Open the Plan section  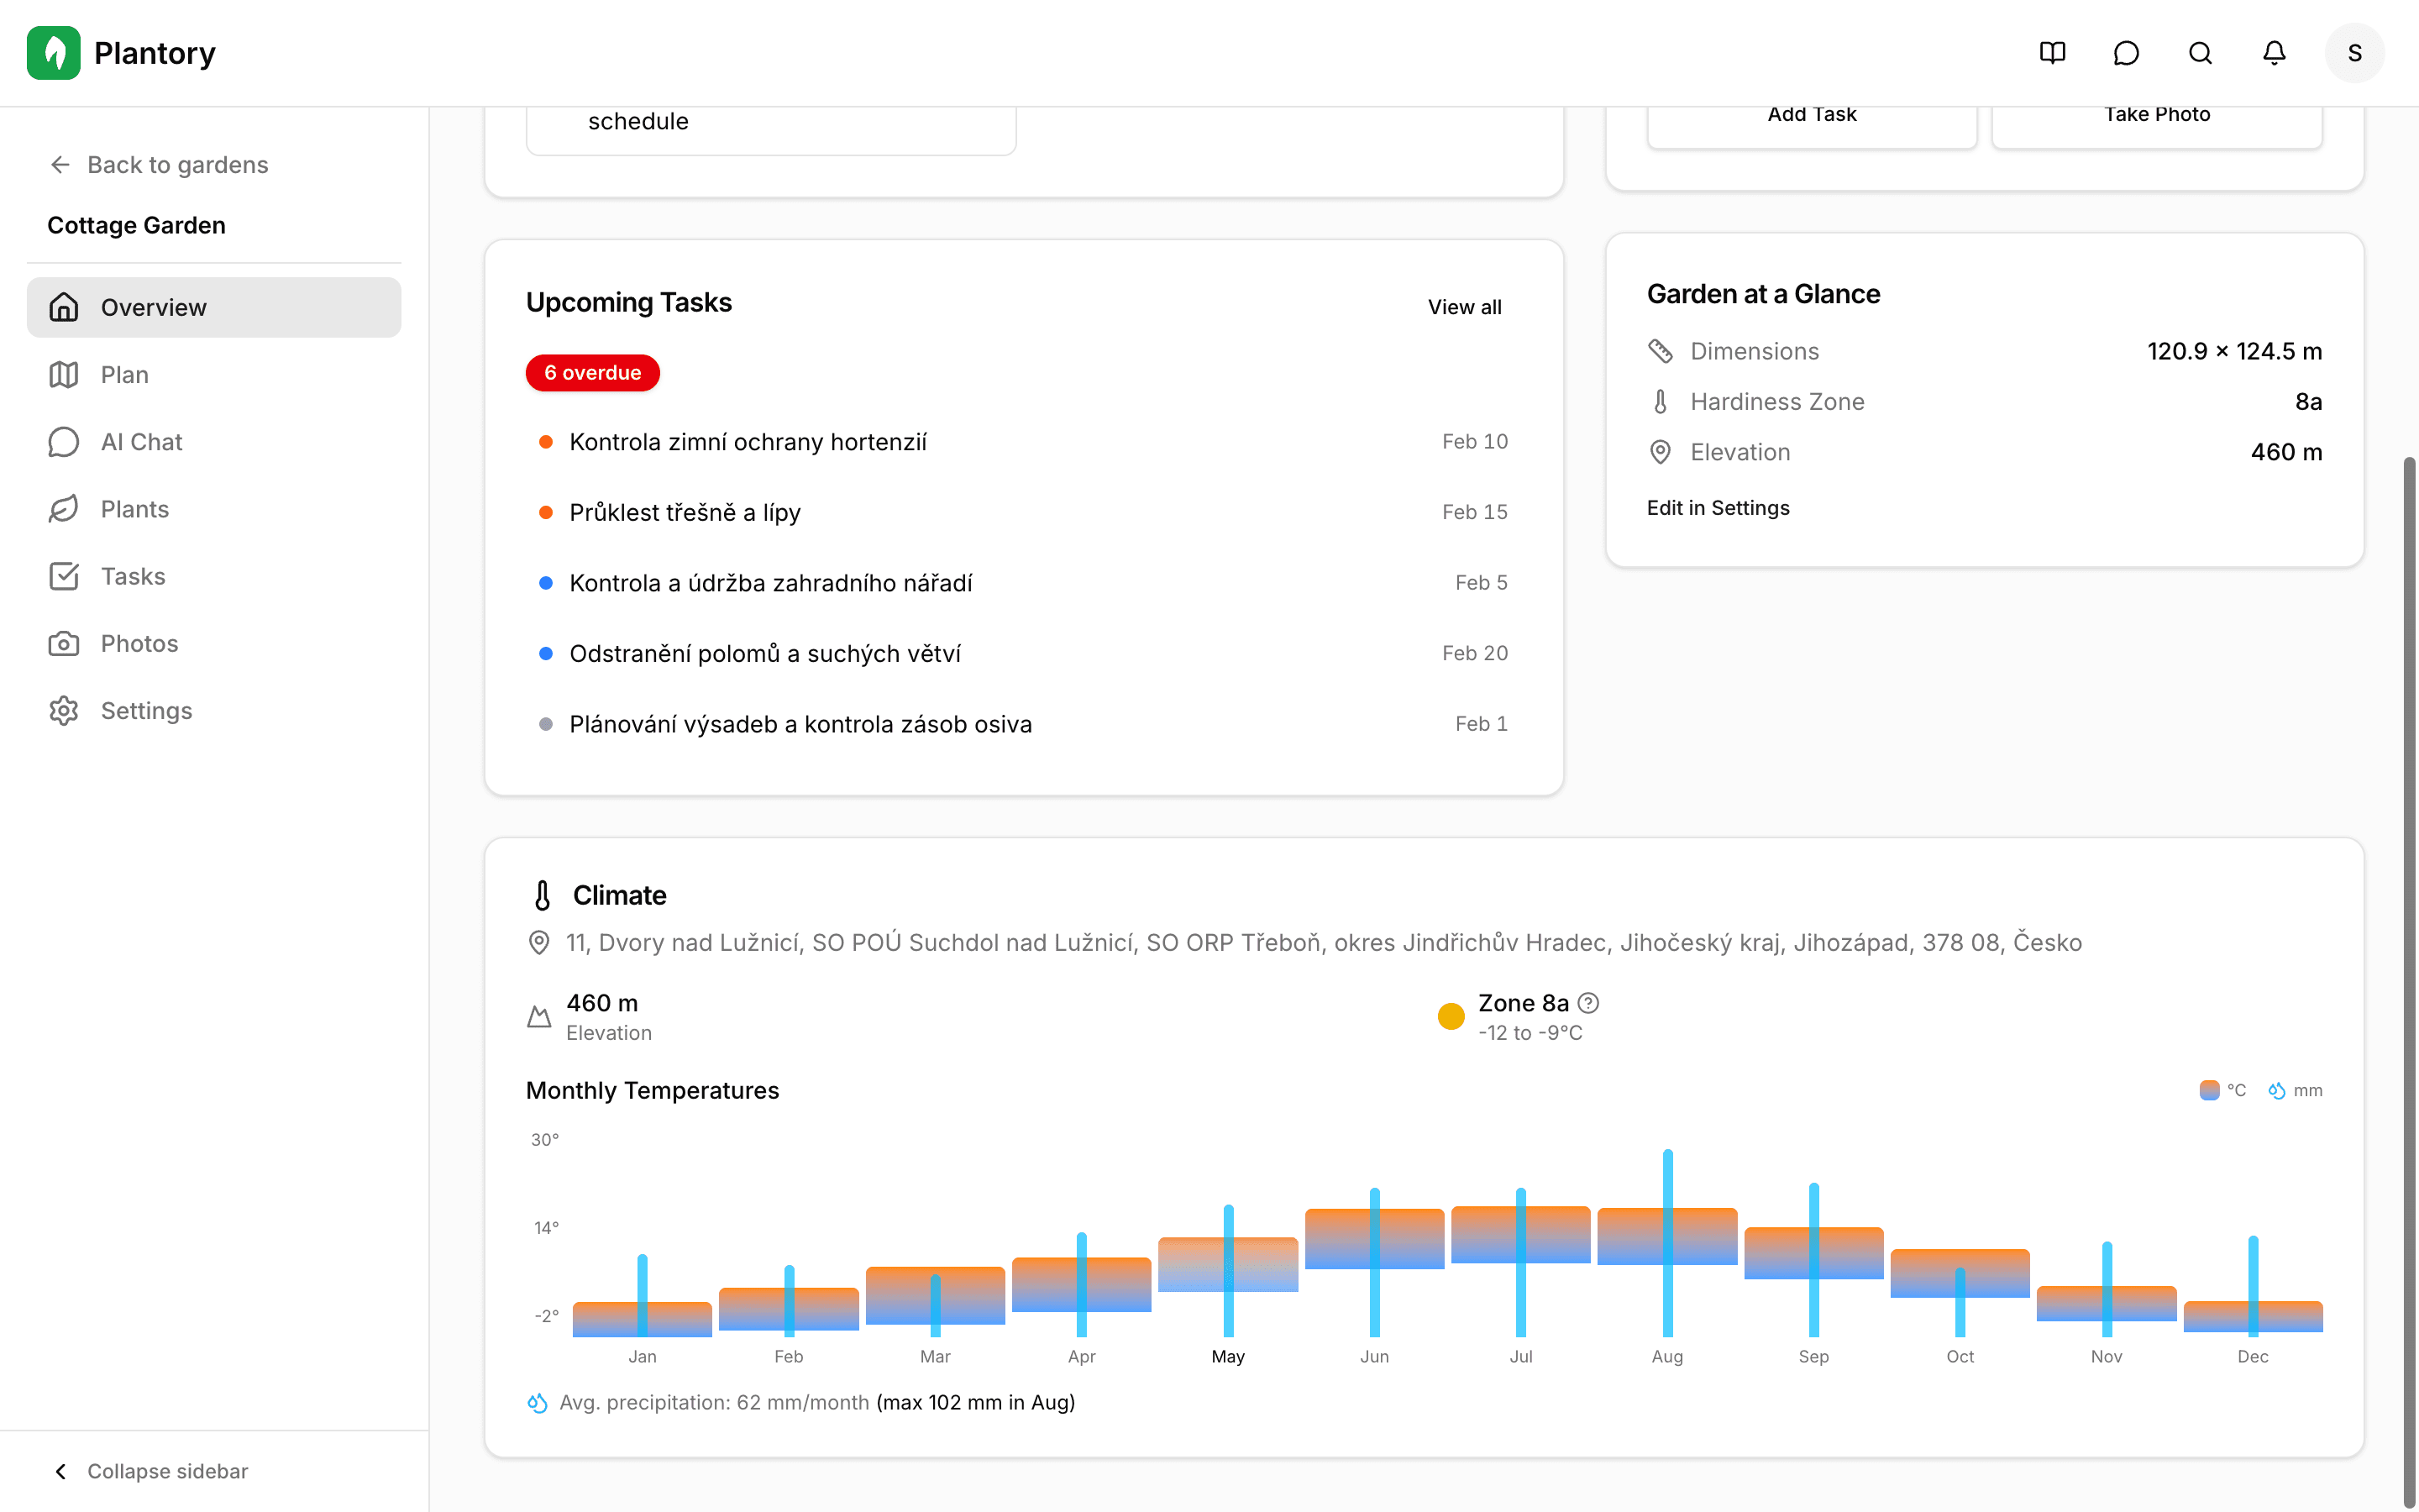pos(125,375)
